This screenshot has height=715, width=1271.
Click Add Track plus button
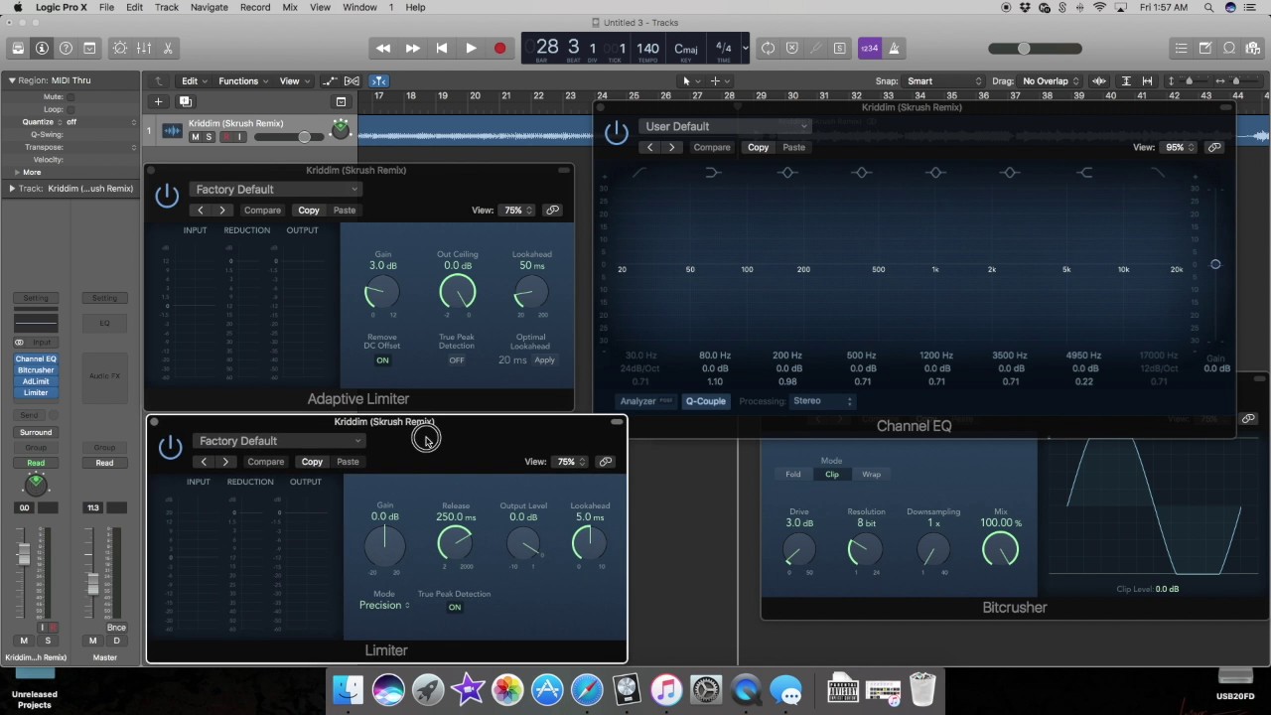tap(158, 101)
